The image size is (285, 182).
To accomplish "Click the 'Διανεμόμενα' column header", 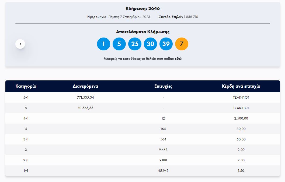I will coord(85,86).
